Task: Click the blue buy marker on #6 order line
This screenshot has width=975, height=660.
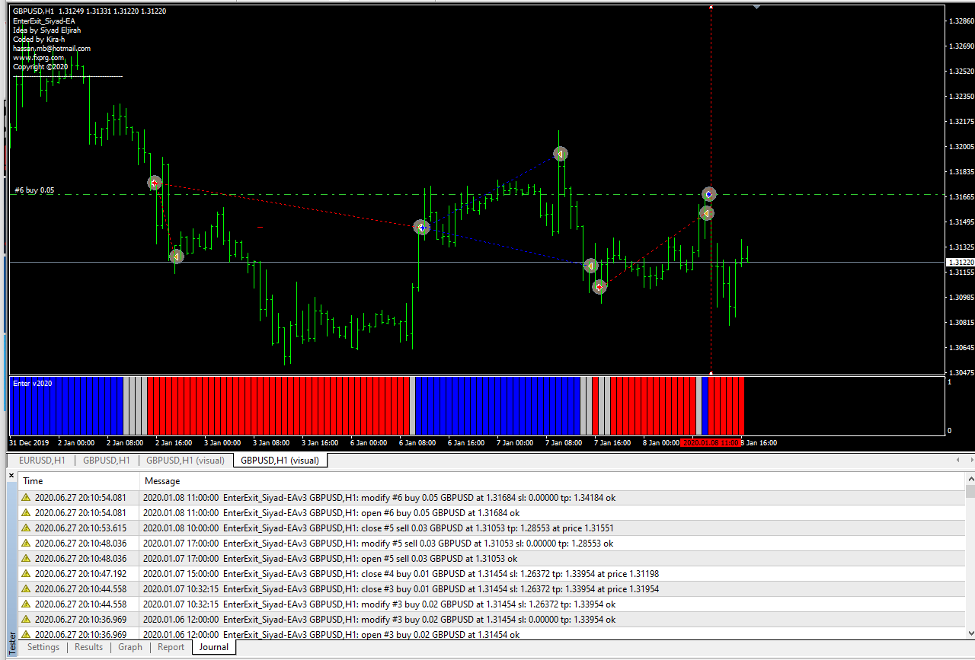Action: (x=708, y=195)
